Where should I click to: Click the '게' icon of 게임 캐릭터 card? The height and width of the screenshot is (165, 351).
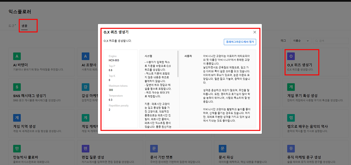tap(86, 118)
